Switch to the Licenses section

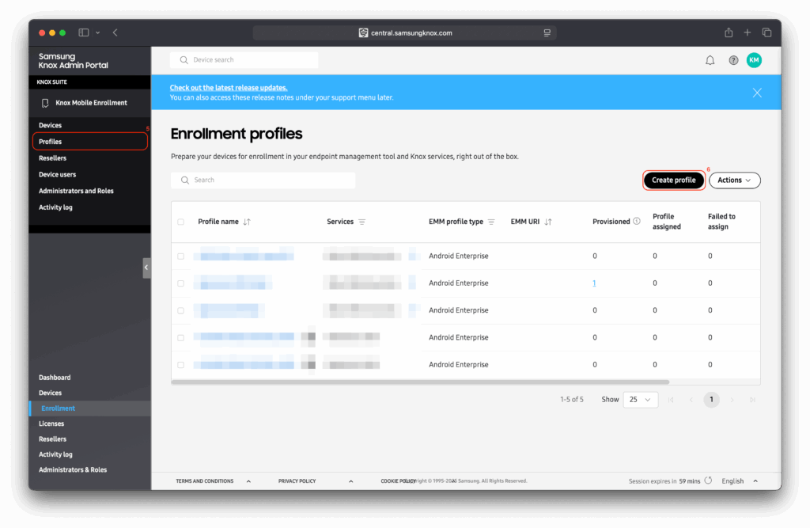tap(51, 423)
